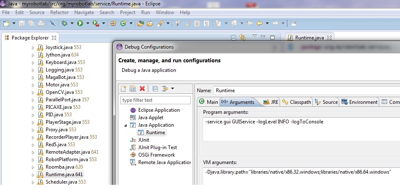
Task: Collapse the Java Application tree node
Action: 125,125
